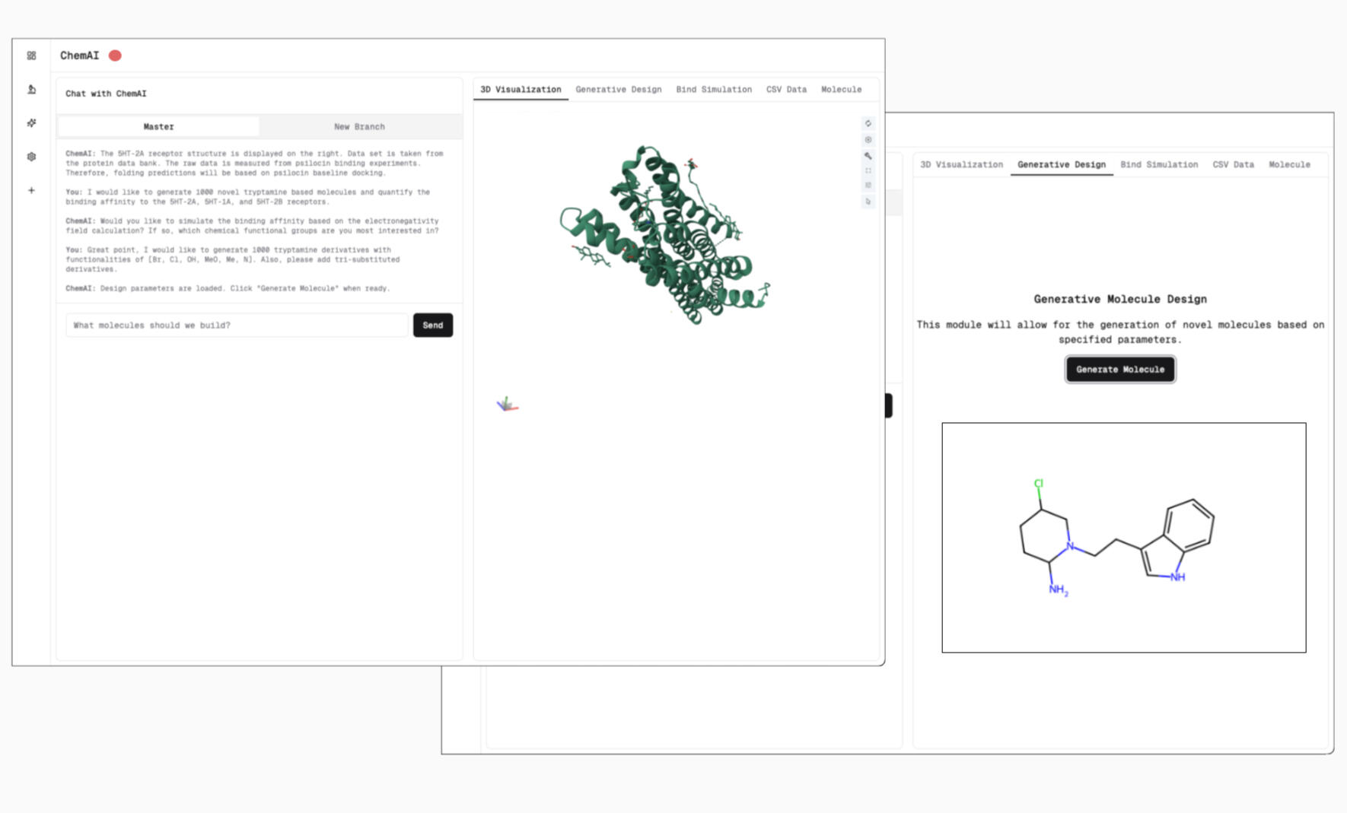Click the generated molecule structure image

(1123, 538)
